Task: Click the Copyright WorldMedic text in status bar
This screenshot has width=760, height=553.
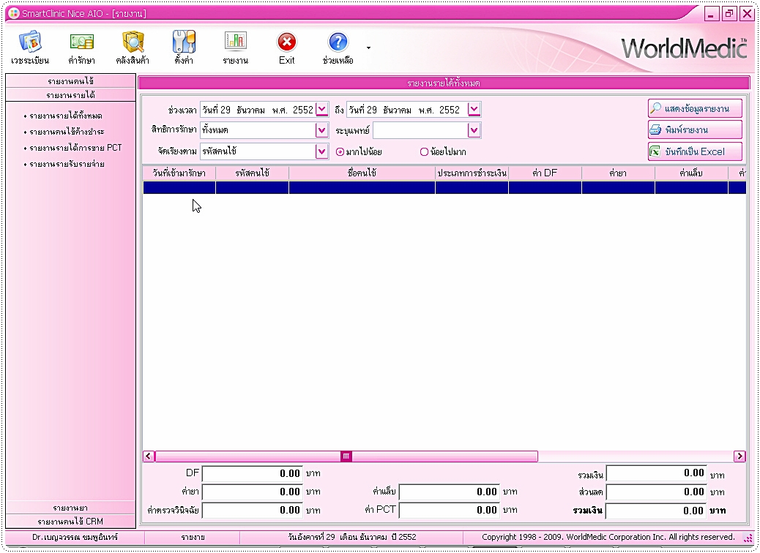Action: (x=608, y=537)
